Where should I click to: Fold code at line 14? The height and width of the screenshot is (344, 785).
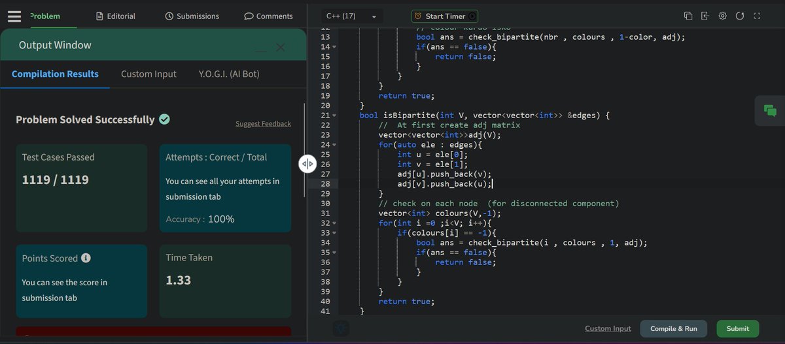(335, 47)
